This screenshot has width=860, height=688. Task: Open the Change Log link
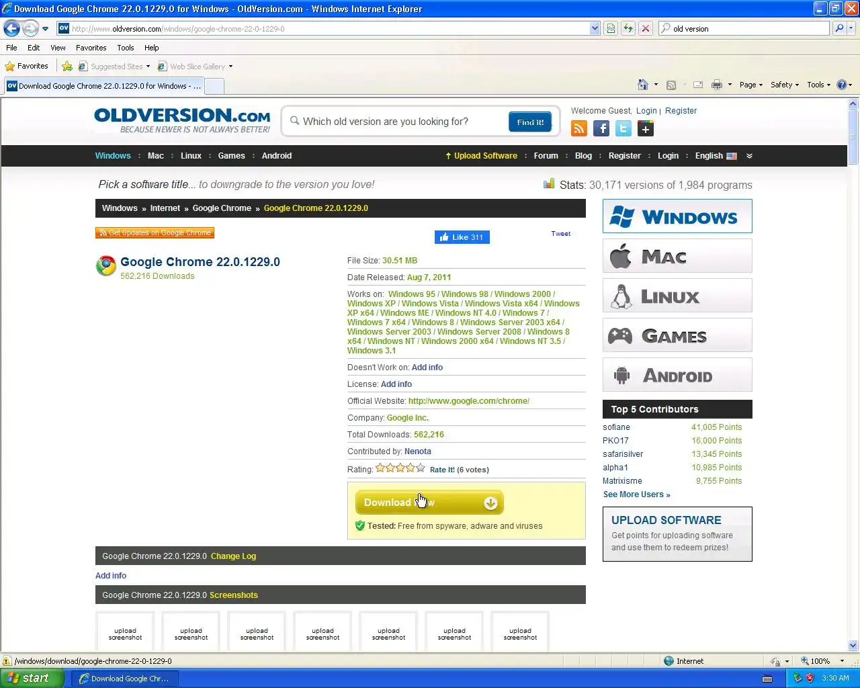pos(233,556)
